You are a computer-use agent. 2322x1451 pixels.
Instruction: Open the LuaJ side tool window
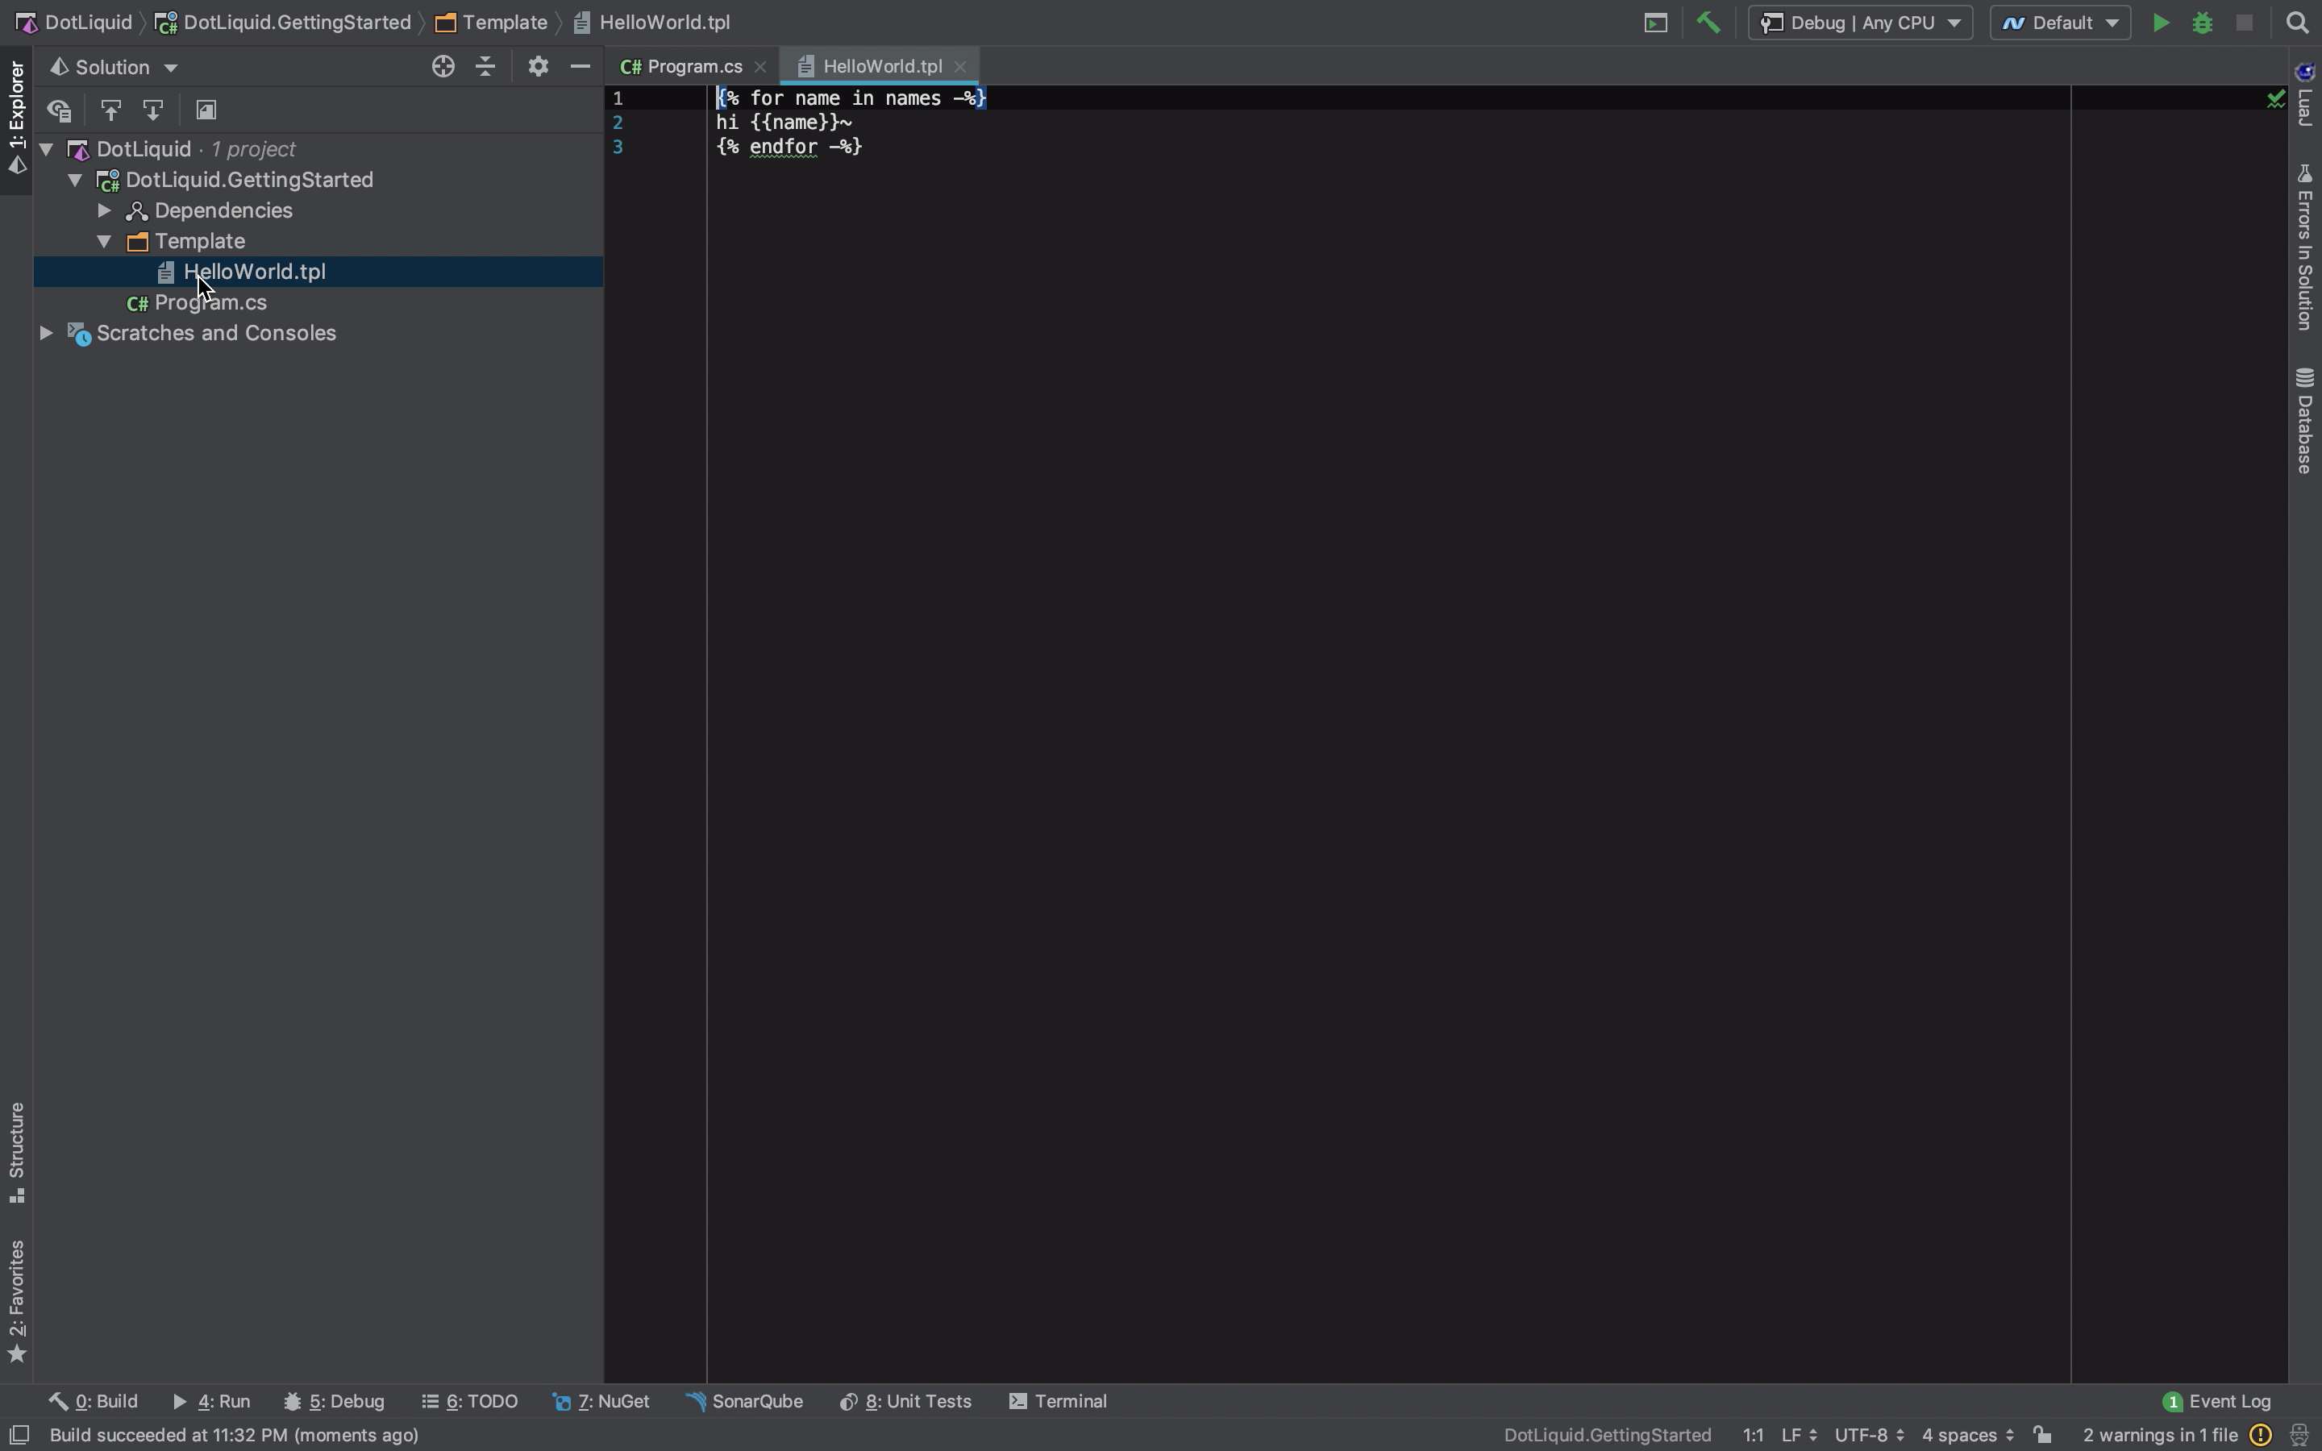(x=2305, y=95)
